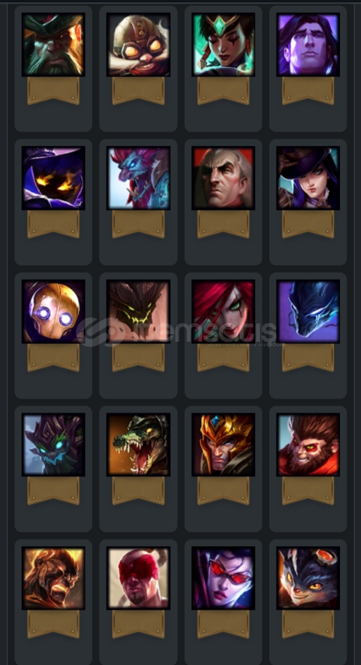Select the Gangplank pirate champion portrait
This screenshot has width=361, height=665.
(x=54, y=44)
